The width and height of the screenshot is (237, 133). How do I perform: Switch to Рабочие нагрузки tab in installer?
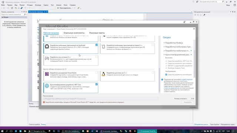tap(51, 33)
